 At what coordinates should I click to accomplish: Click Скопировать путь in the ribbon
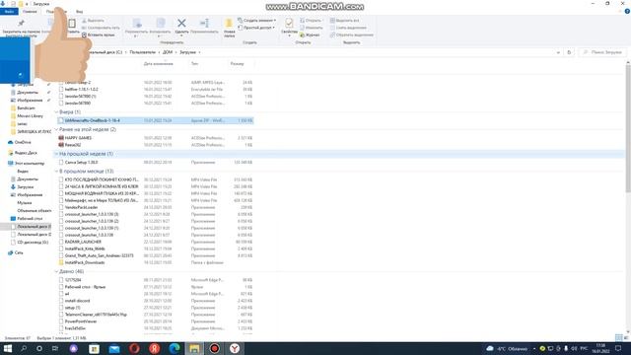click(101, 28)
